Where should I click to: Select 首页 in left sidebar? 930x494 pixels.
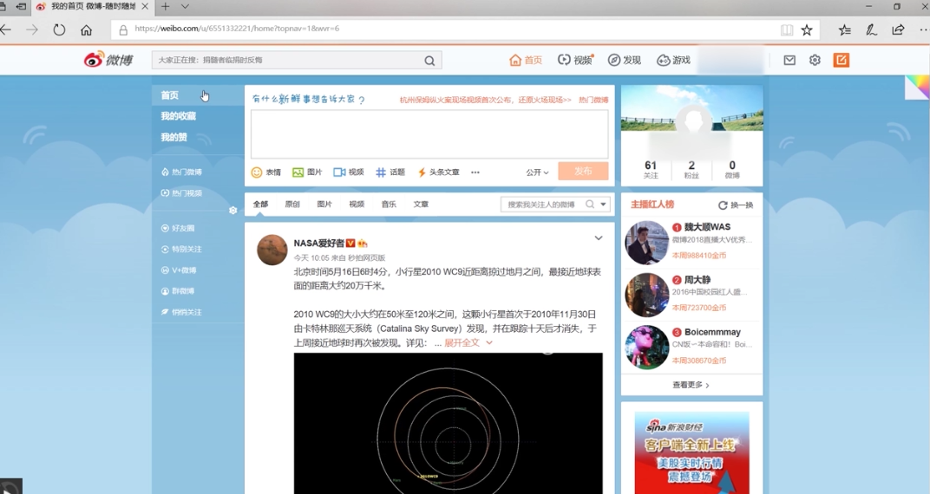point(170,95)
